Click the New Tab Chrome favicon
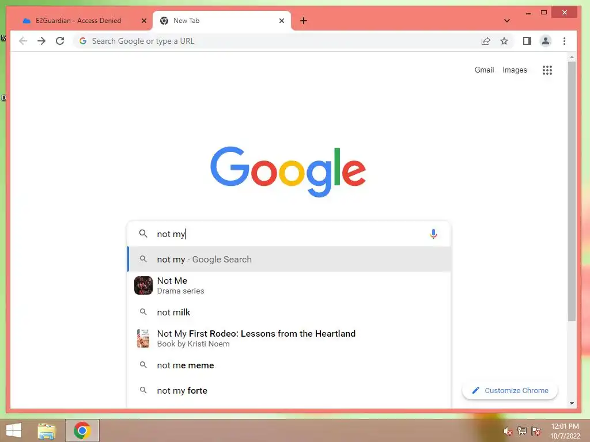The width and height of the screenshot is (590, 442). click(164, 21)
